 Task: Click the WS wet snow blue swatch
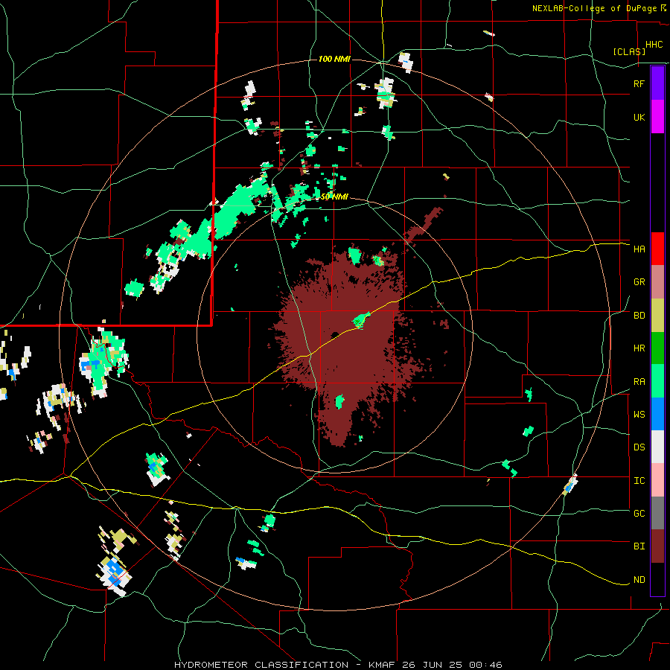pos(657,414)
